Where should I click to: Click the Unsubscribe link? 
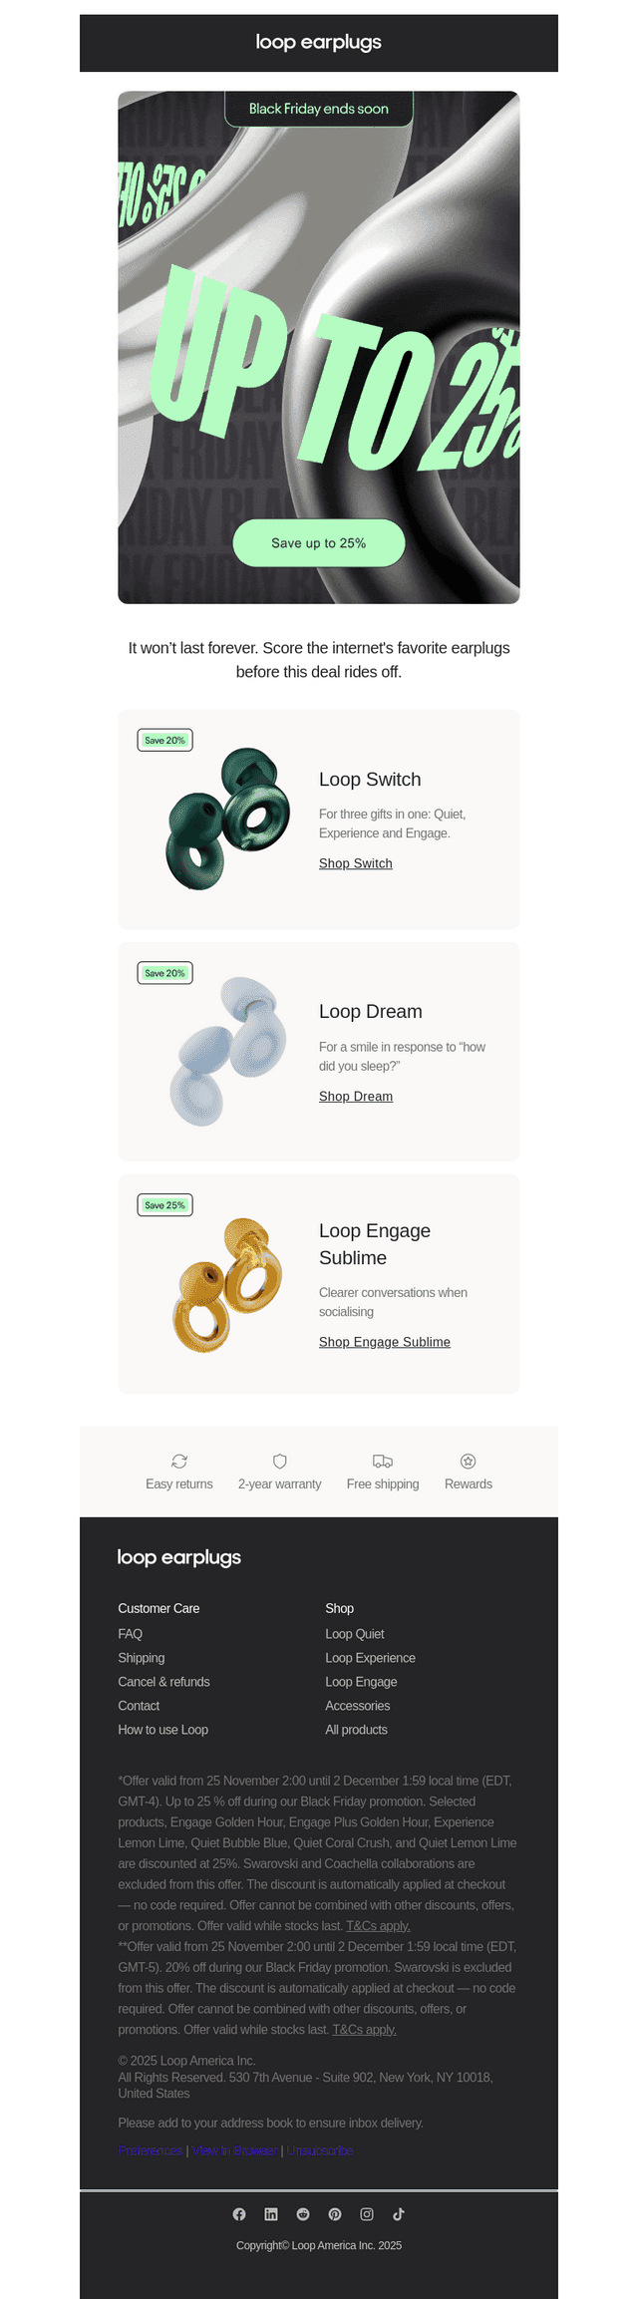pyautogui.click(x=320, y=2150)
